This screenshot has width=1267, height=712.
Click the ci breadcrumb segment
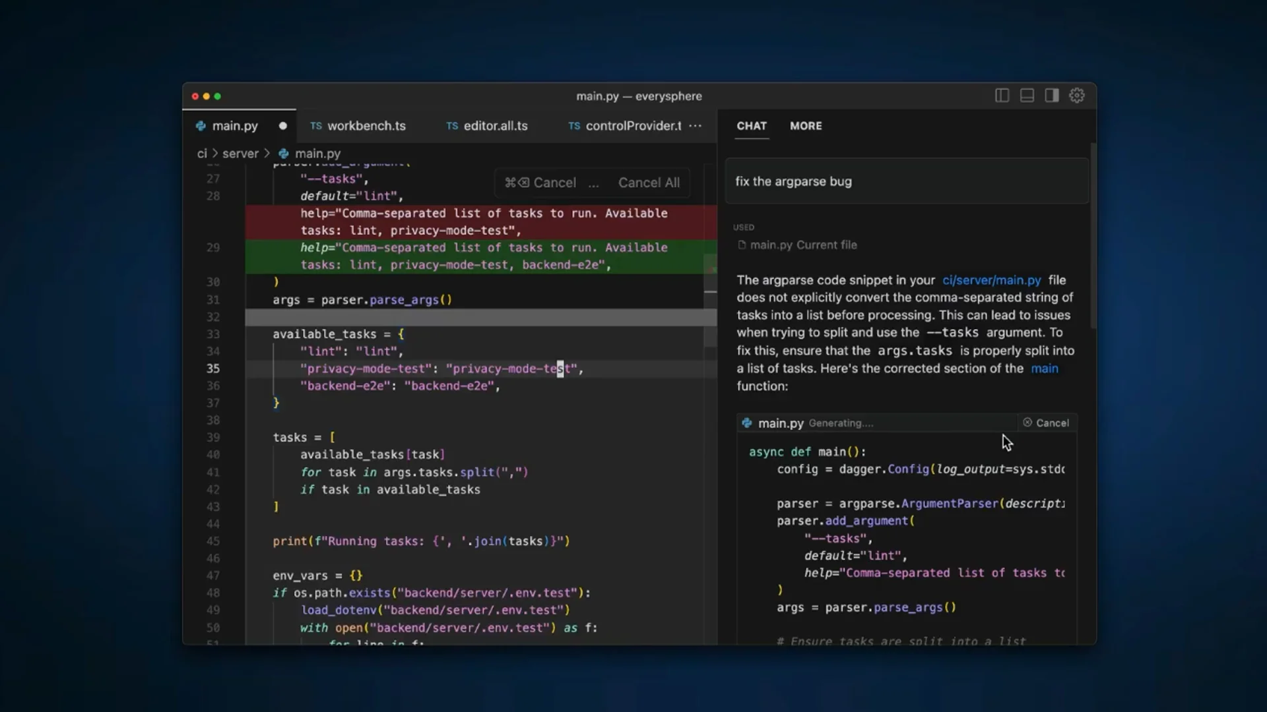pos(202,154)
